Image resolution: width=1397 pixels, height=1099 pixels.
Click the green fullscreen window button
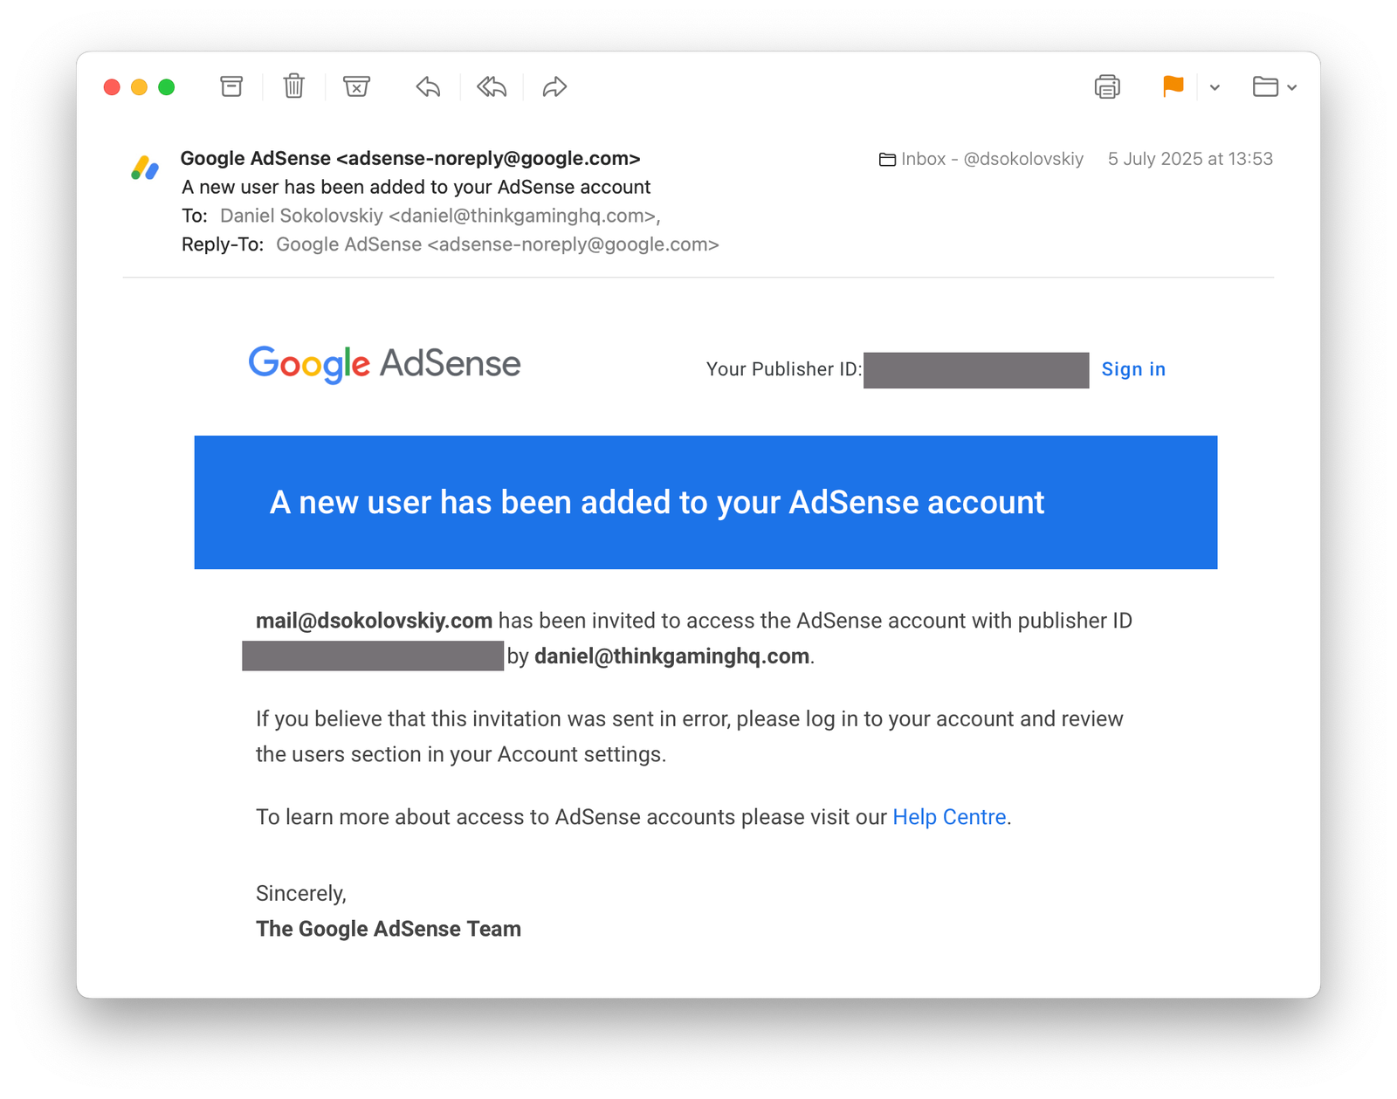(166, 87)
